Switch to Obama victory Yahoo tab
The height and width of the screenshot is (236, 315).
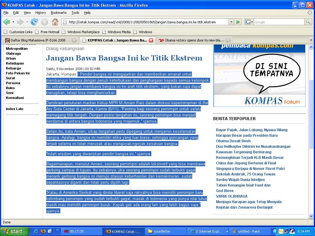pyautogui.click(x=191, y=40)
